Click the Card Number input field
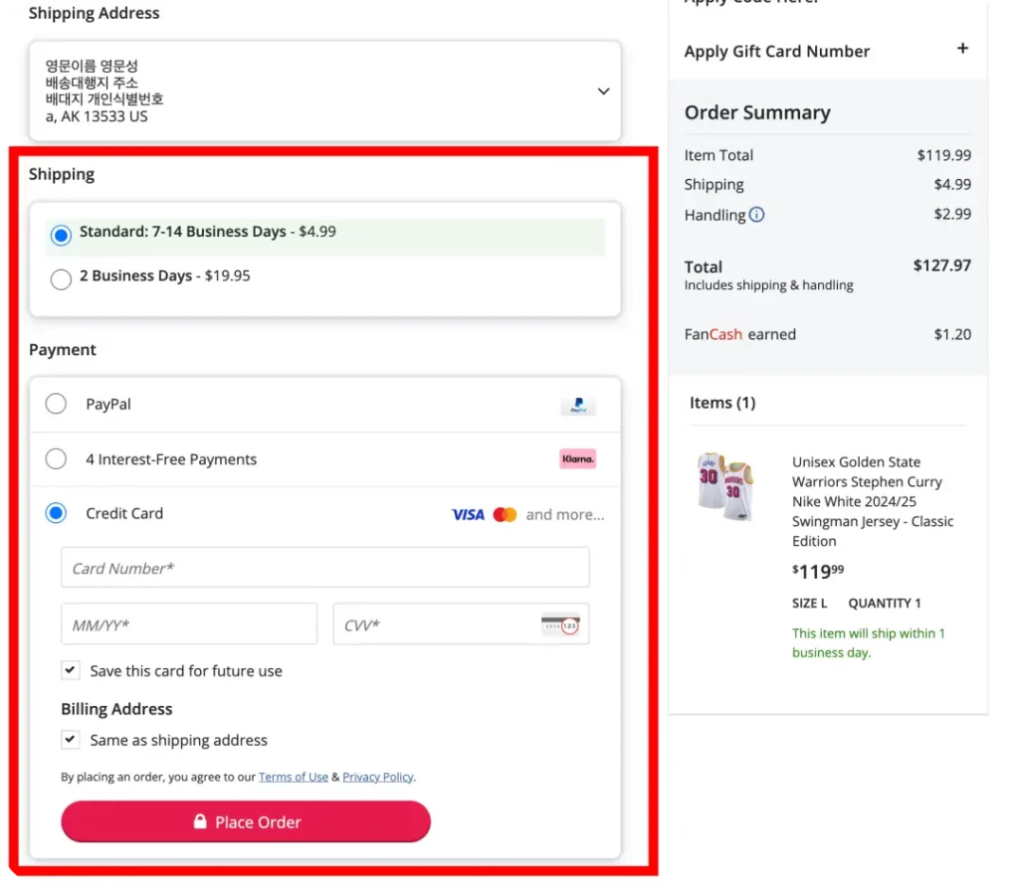Image resolution: width=1019 pixels, height=885 pixels. 325,567
